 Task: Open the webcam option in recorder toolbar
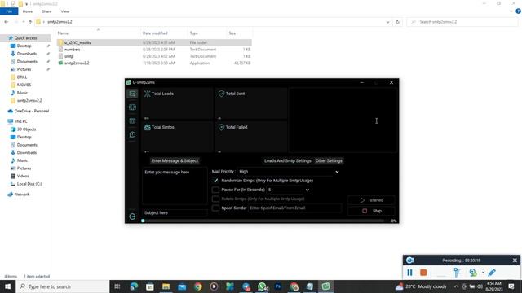point(473,273)
